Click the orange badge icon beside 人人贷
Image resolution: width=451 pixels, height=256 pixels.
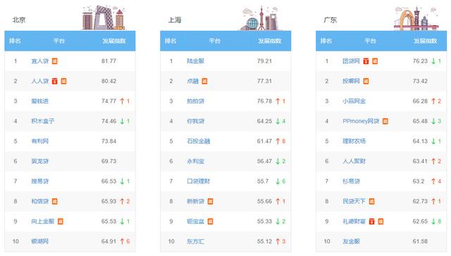pyautogui.click(x=63, y=81)
